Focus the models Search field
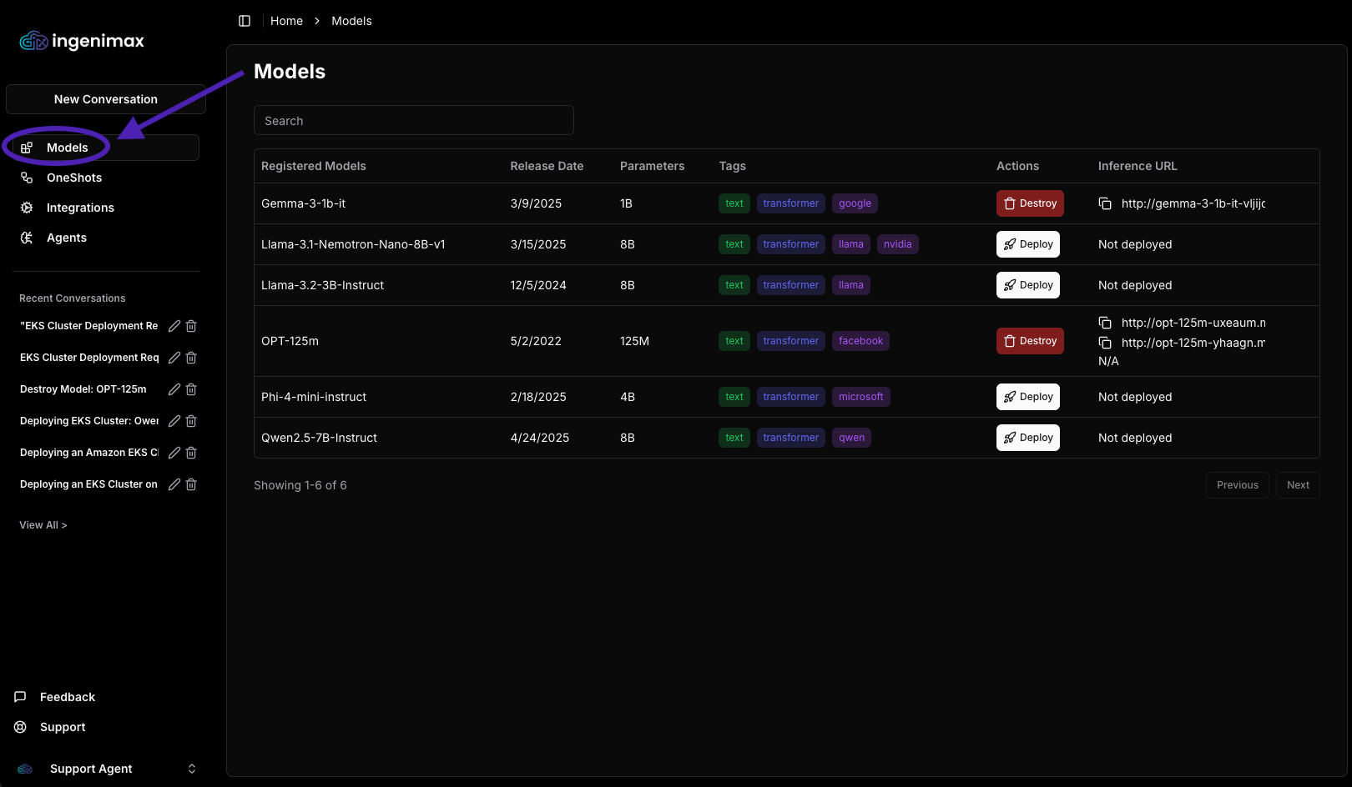1352x787 pixels. pos(414,120)
